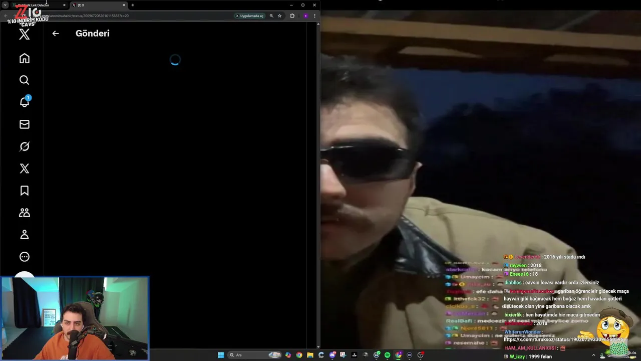Open the Bookmarks icon
Screen dimensions: 641x361
click(x=24, y=191)
